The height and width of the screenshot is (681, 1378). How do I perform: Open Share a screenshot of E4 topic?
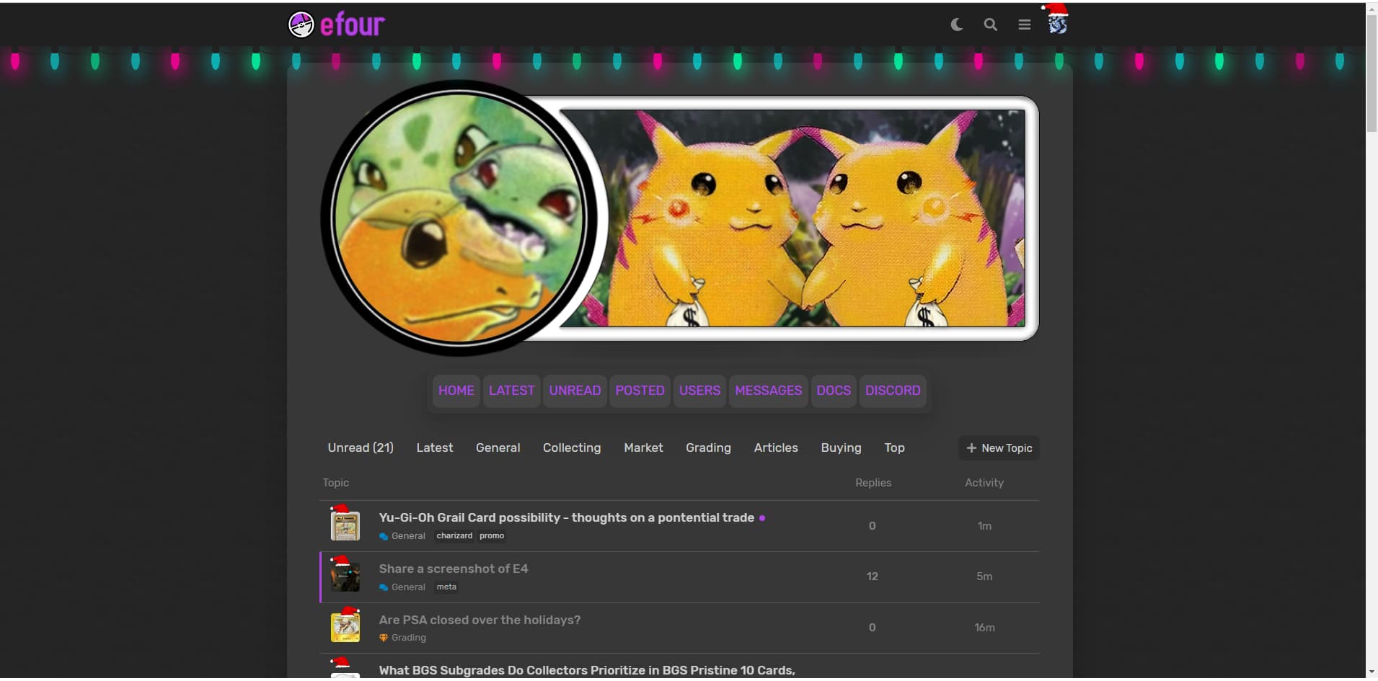(x=454, y=569)
